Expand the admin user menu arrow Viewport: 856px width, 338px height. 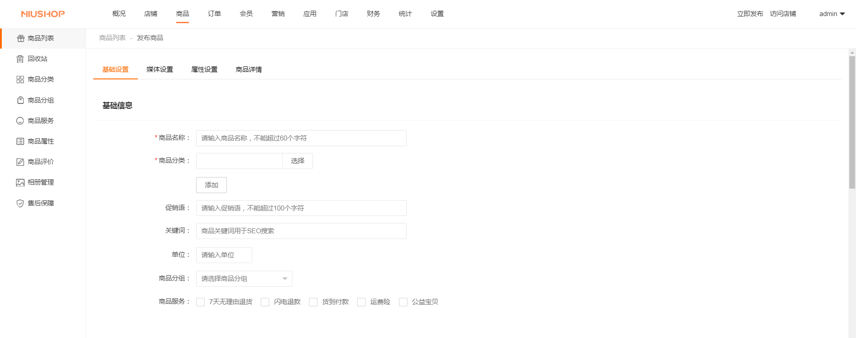[x=843, y=14]
